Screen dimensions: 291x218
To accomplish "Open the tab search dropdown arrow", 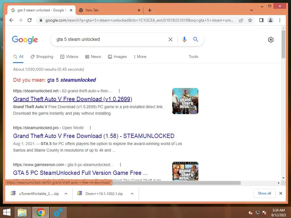I will click(251, 10).
